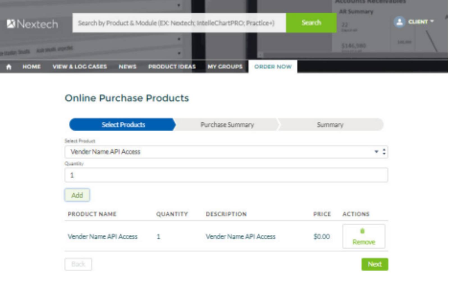The width and height of the screenshot is (449, 287).
Task: Click the Back button
Action: pyautogui.click(x=78, y=264)
